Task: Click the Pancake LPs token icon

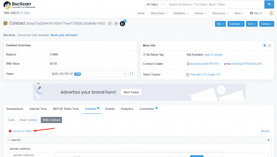Action: tap(188, 75)
